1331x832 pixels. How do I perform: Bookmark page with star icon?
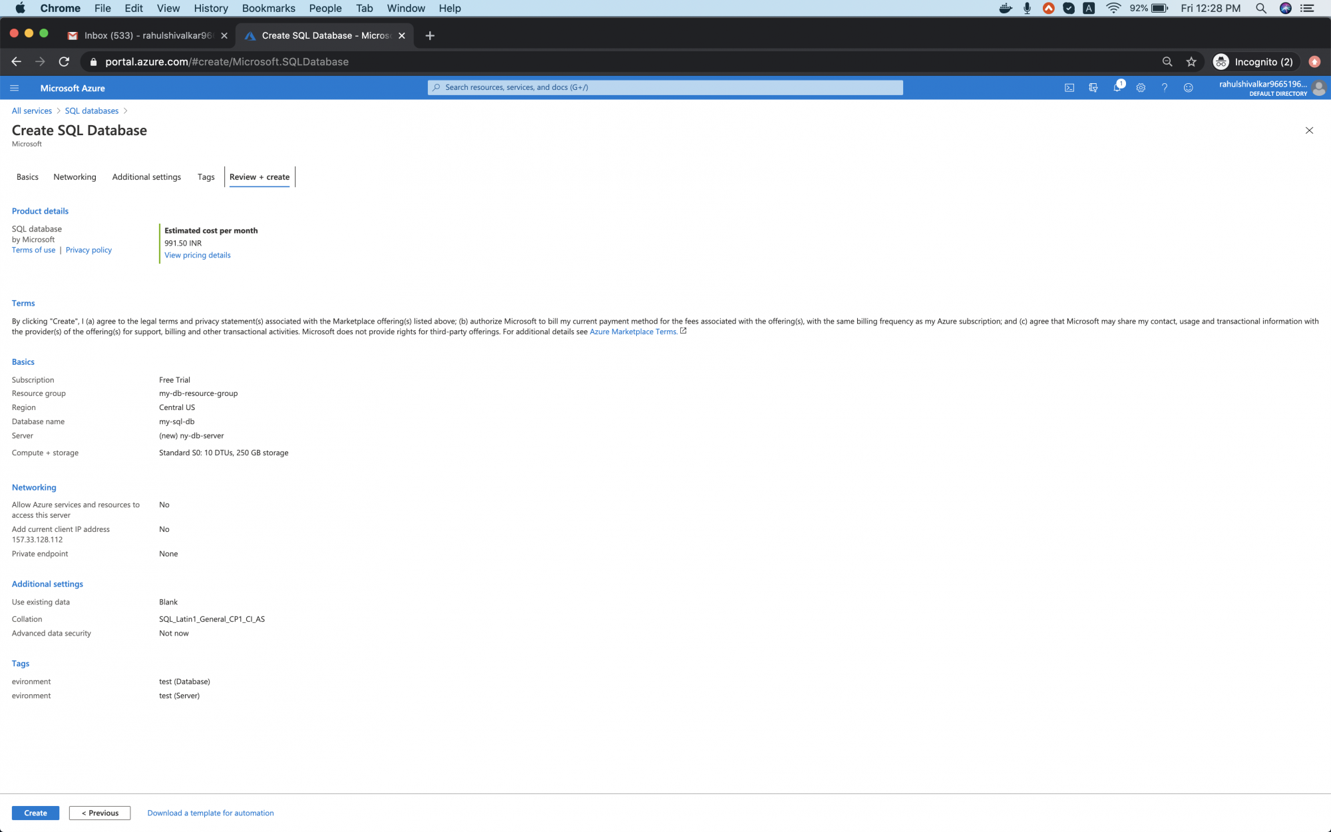(1191, 62)
